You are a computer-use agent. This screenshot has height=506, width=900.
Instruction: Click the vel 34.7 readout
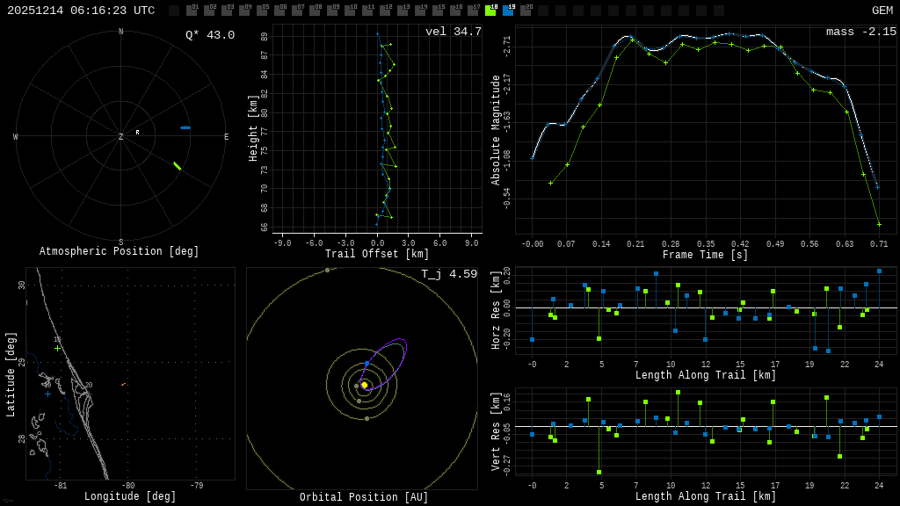pos(453,32)
